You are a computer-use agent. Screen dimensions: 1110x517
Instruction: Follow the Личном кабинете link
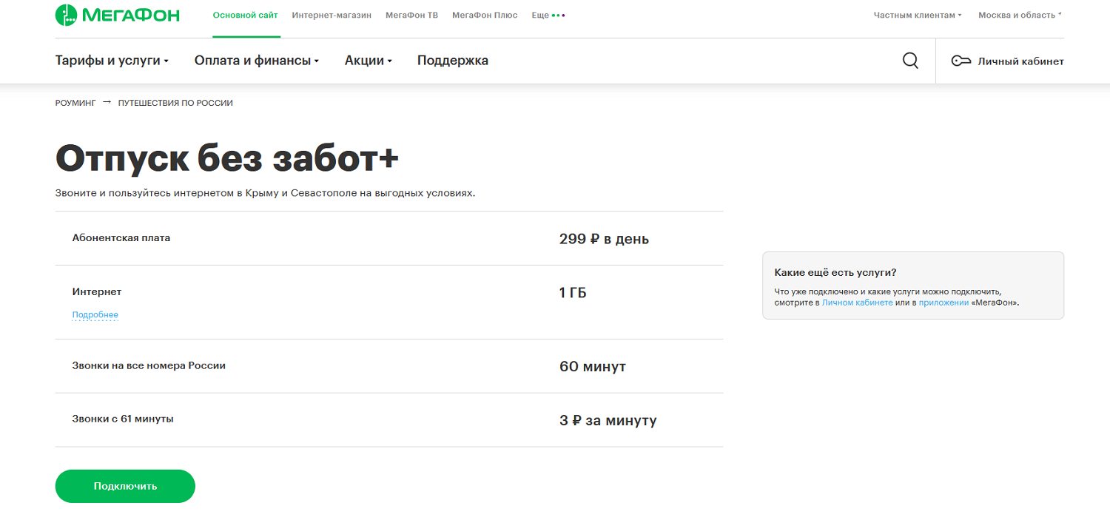click(858, 302)
